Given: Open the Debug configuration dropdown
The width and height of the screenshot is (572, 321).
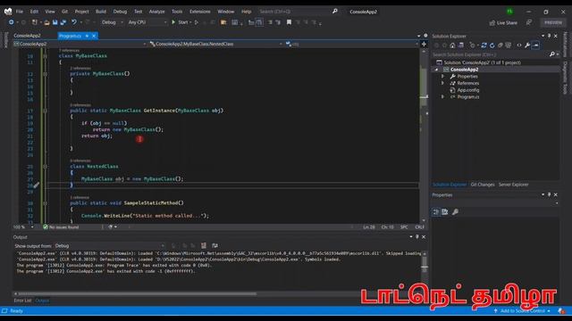Looking at the screenshot, I should 112,22.
